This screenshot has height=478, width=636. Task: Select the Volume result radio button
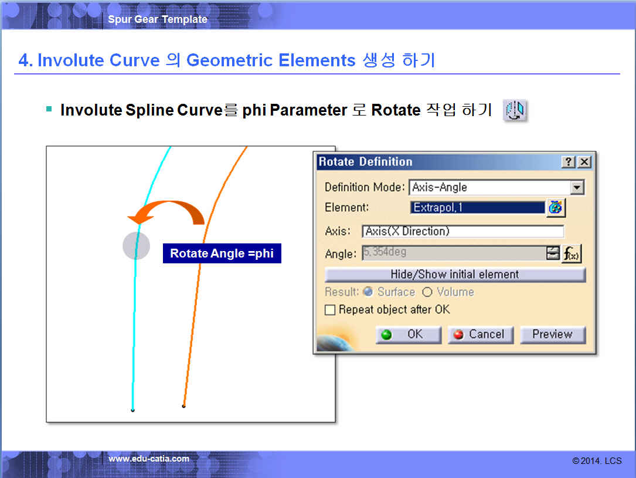[427, 292]
